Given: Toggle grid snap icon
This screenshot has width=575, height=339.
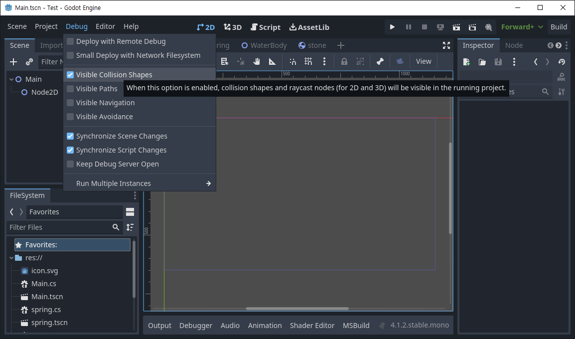Looking at the screenshot, I should pyautogui.click(x=308, y=61).
